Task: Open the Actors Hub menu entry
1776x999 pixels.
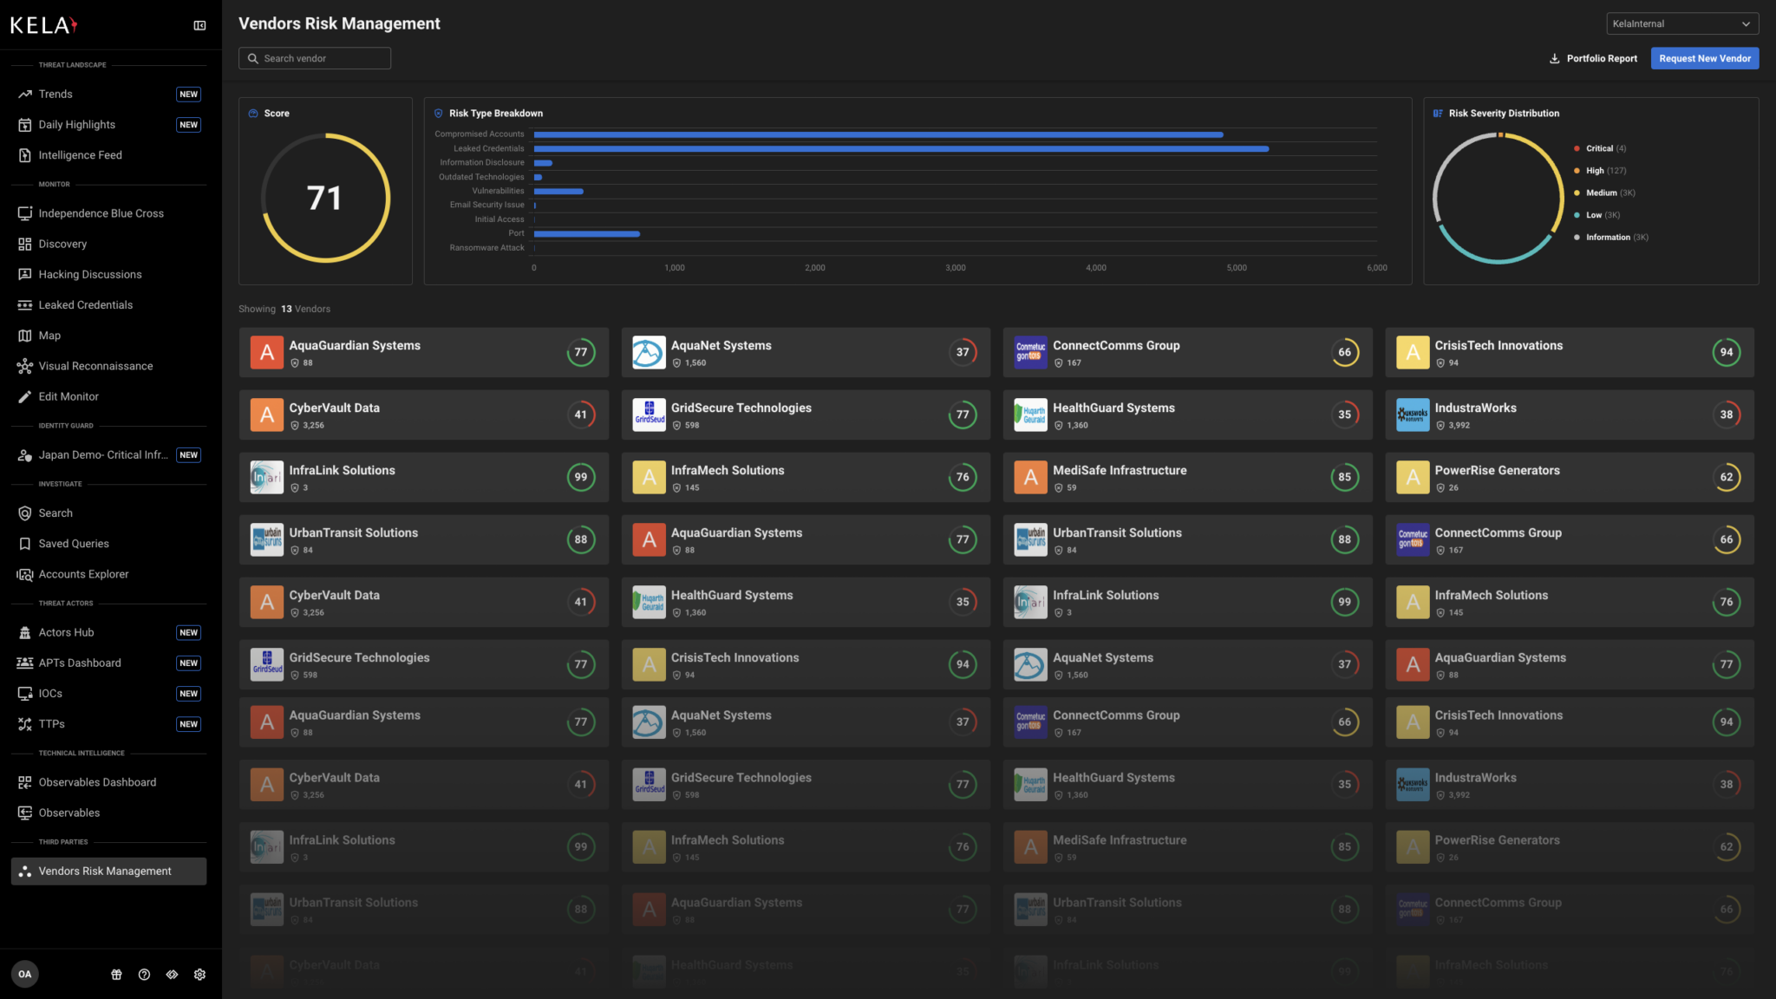Action: 65,631
